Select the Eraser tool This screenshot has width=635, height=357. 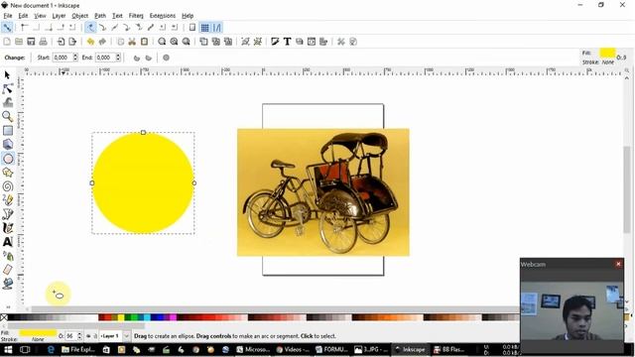(x=7, y=270)
